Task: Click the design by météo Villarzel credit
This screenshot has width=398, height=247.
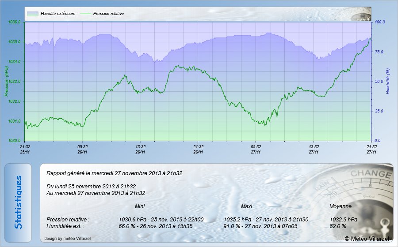Action: click(64, 239)
